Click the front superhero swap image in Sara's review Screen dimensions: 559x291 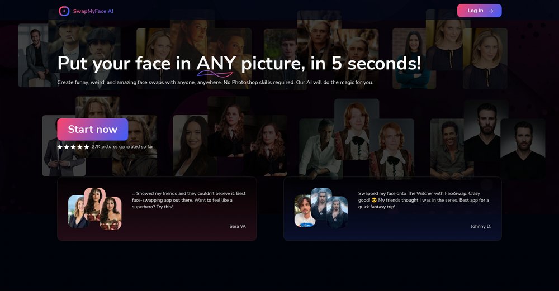point(111,213)
